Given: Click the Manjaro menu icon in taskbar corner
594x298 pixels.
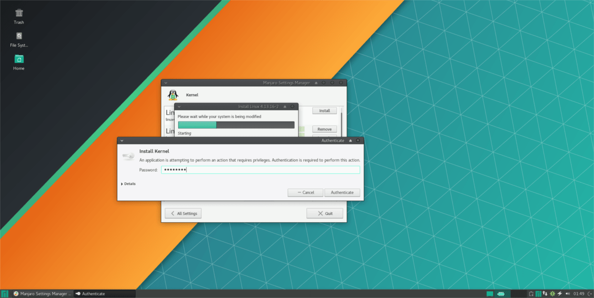Looking at the screenshot, I should pos(4,293).
